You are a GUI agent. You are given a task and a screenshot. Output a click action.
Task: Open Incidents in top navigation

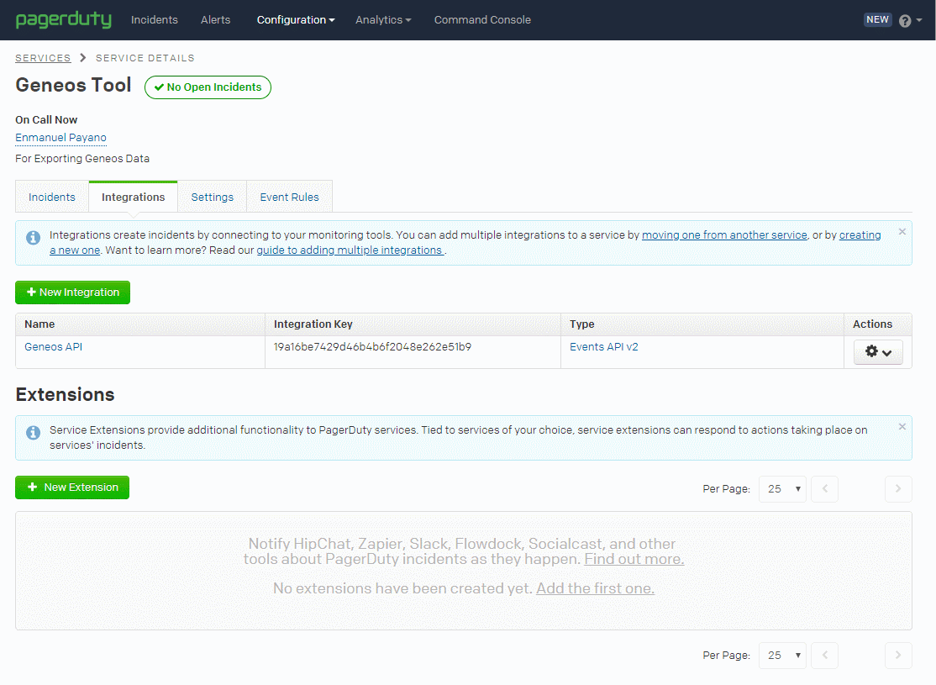[154, 19]
